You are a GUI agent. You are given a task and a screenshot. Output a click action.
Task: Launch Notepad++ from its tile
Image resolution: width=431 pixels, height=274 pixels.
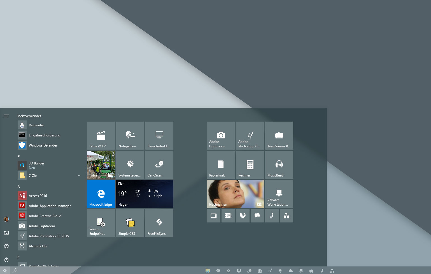pyautogui.click(x=130, y=136)
